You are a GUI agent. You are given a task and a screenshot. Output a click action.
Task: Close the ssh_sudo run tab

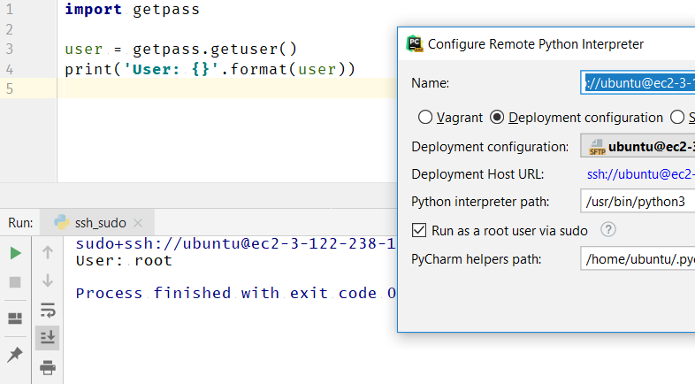(138, 223)
